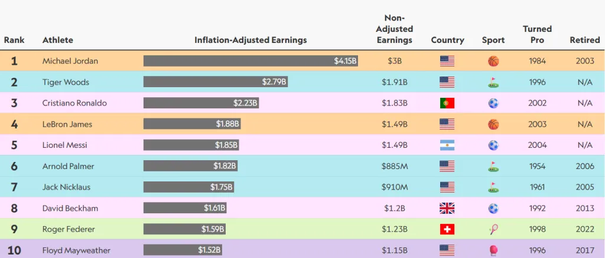Click Argentina flag in Lionel Messi's row

click(447, 145)
